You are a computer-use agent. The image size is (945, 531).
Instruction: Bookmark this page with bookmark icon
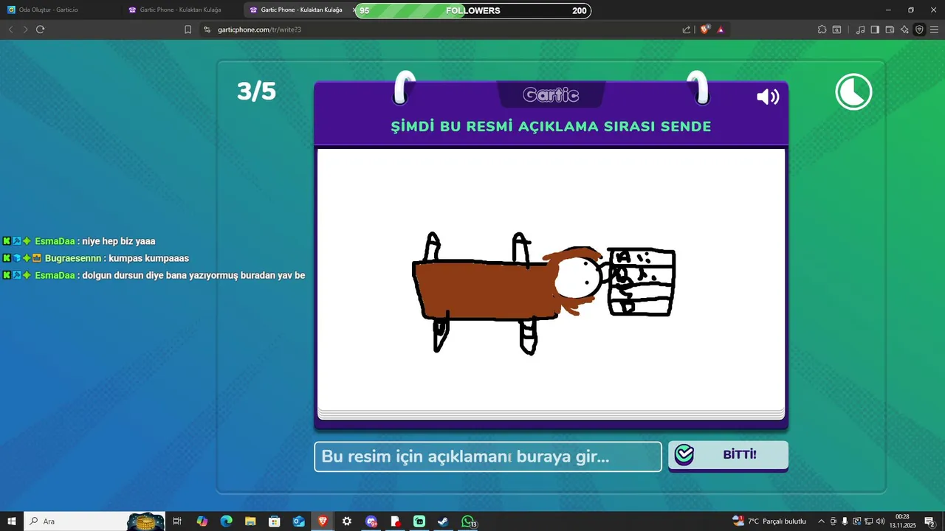tap(188, 29)
